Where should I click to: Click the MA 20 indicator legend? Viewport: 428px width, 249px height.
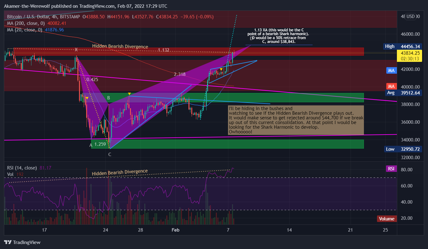click(35, 30)
